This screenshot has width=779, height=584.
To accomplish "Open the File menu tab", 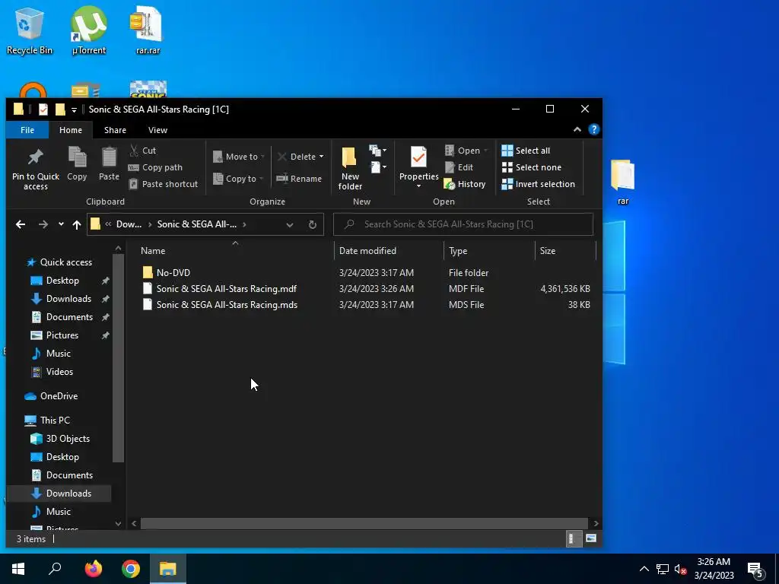I will coord(27,130).
